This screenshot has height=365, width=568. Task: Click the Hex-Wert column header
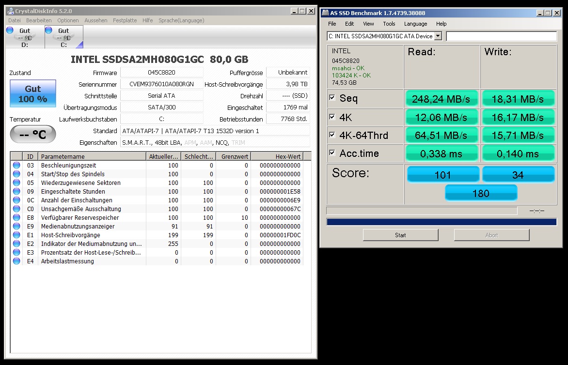(277, 156)
